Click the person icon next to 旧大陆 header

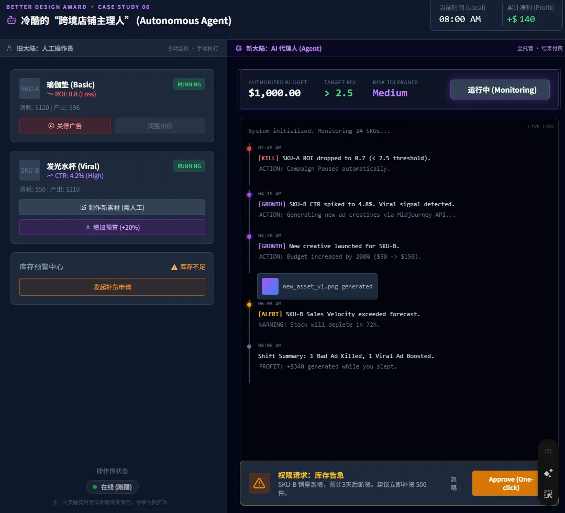click(9, 48)
